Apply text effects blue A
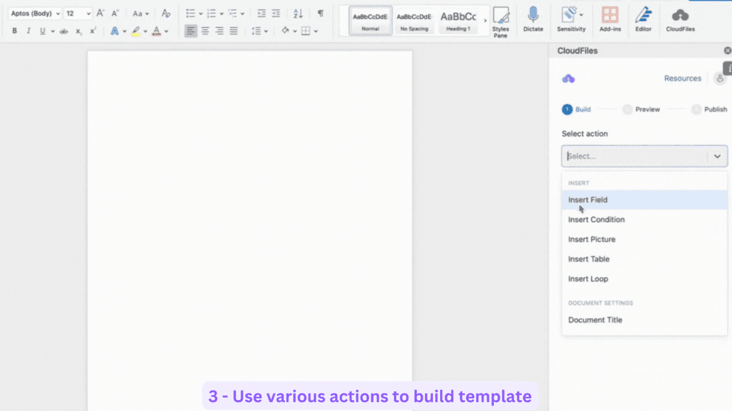 point(114,31)
